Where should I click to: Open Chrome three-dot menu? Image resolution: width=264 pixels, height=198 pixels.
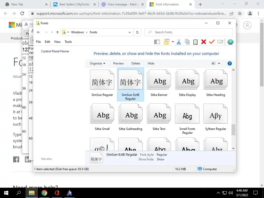click(x=258, y=13)
